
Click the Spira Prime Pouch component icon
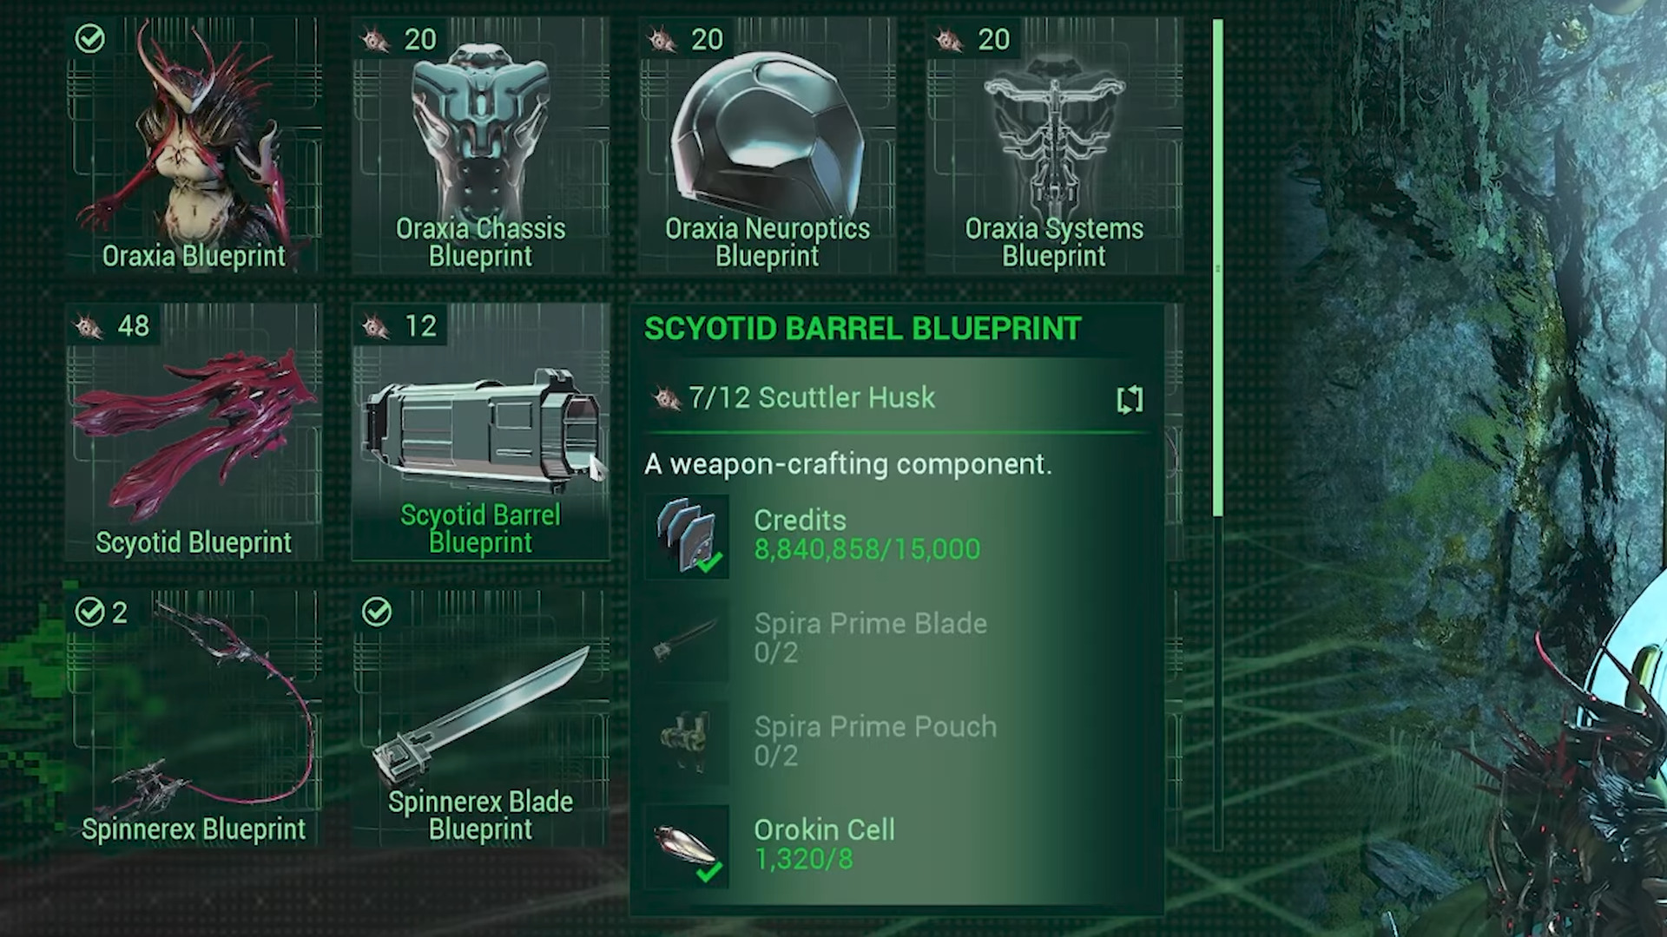pos(687,743)
